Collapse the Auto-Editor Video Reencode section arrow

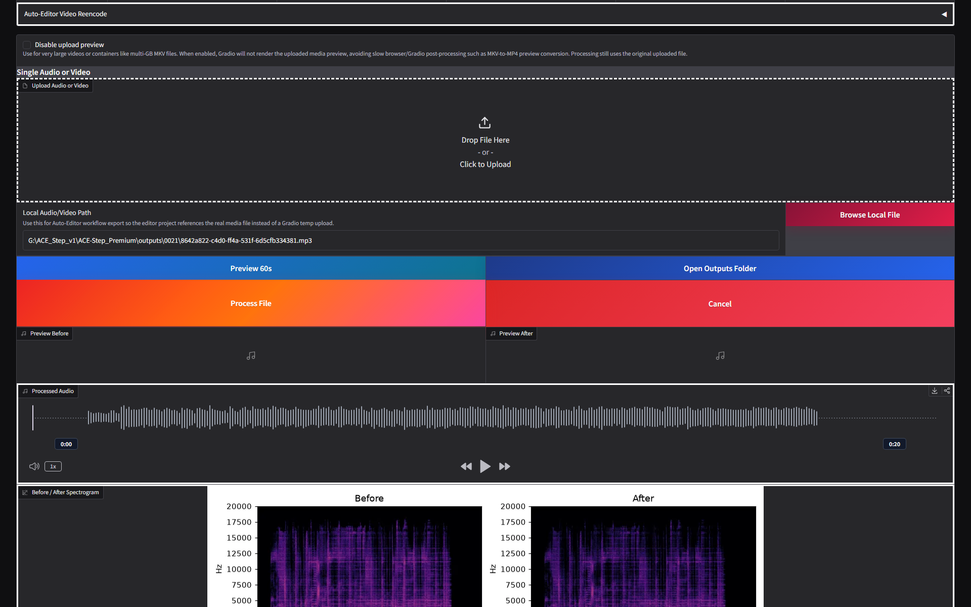coord(944,14)
